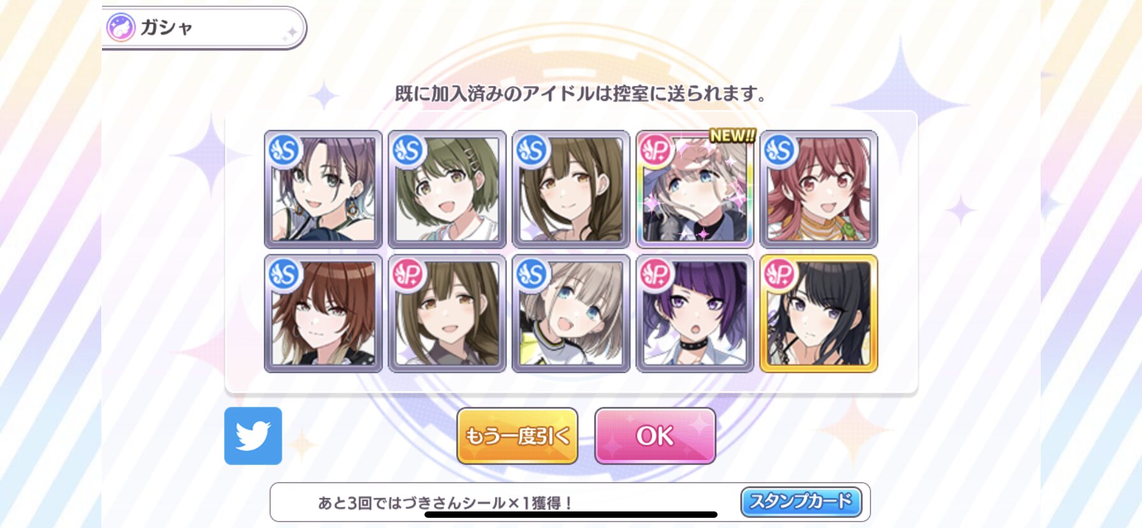Viewport: 1142px width, 528px height.
Task: Tap the P badge on gold-framed card
Action: (779, 275)
